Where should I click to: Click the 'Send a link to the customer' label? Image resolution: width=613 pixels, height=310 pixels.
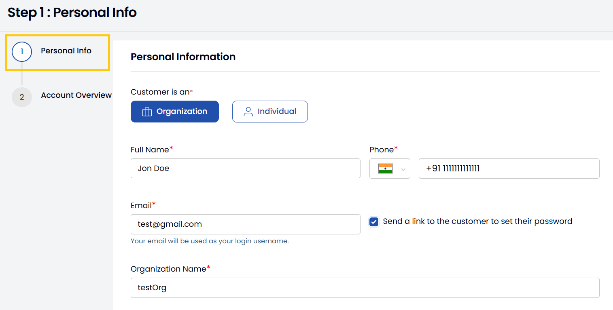(477, 221)
